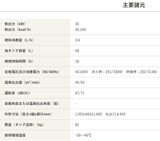Select the 熱出力（kW） row label
Viewport: 160px width, 141px height.
(15, 24)
